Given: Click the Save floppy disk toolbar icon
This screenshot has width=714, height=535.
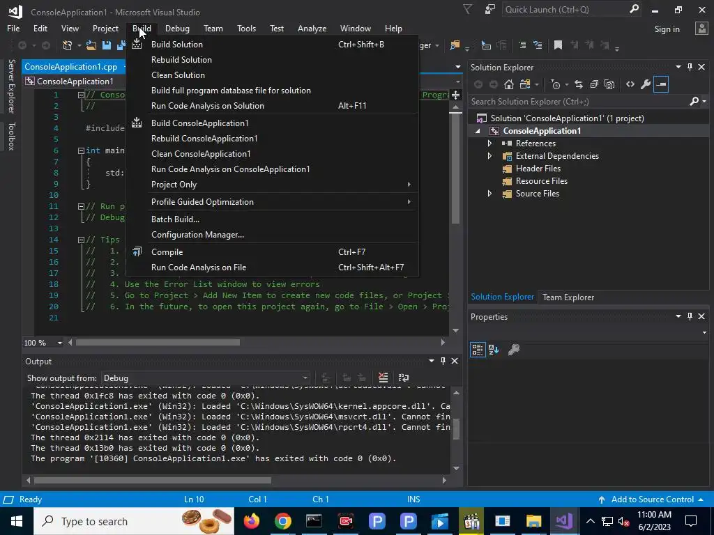Looking at the screenshot, I should (107, 45).
